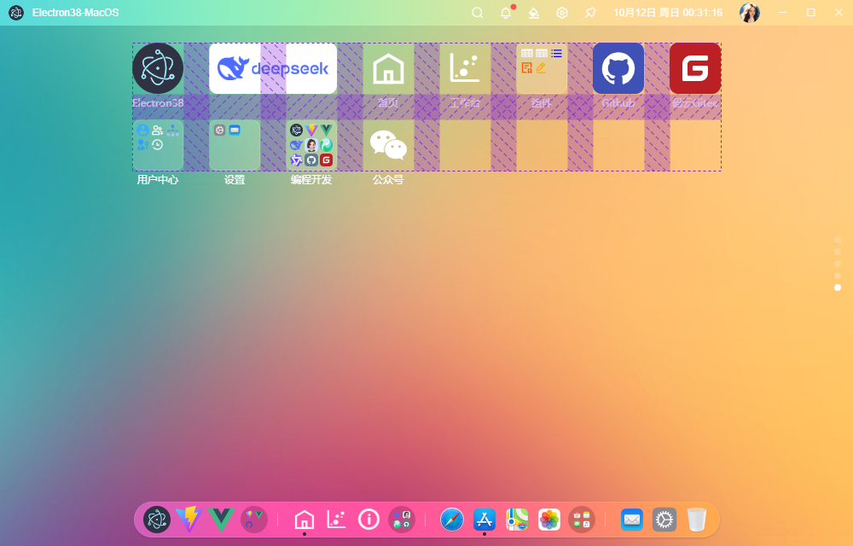Image resolution: width=853 pixels, height=546 pixels.
Task: Open the theme paint bucket icon
Action: click(534, 13)
